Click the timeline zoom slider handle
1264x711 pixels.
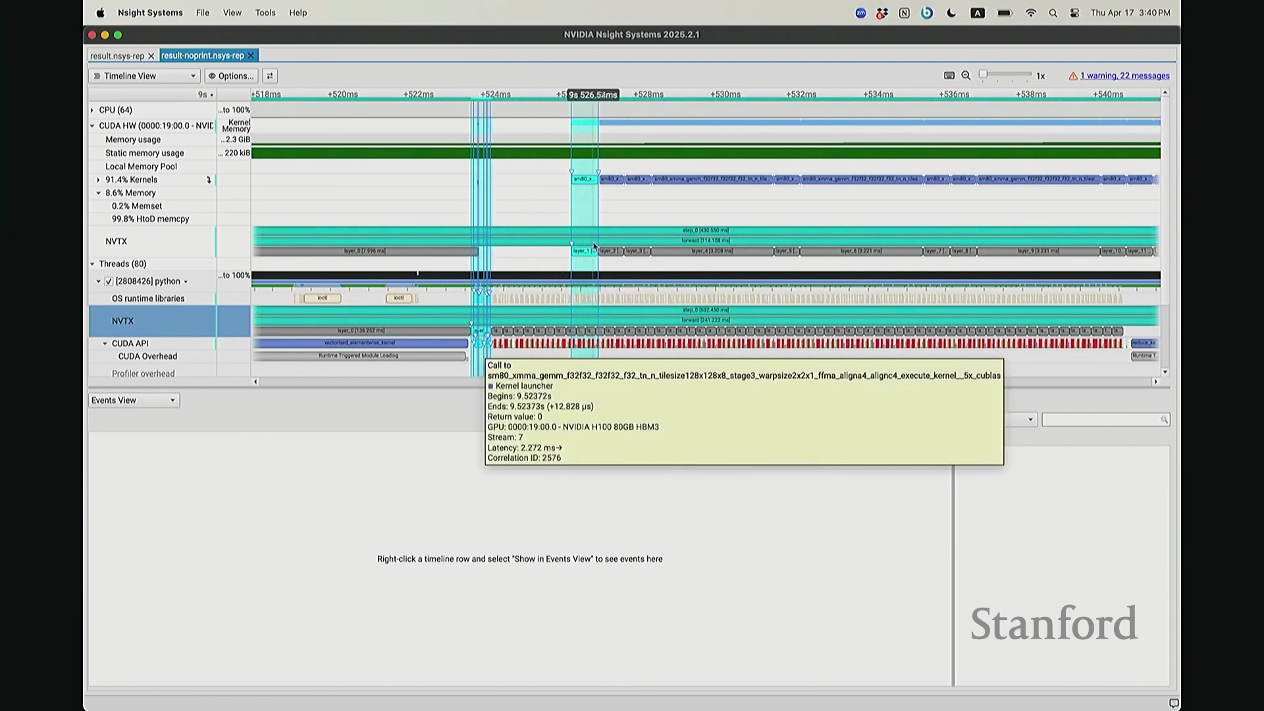(x=983, y=74)
